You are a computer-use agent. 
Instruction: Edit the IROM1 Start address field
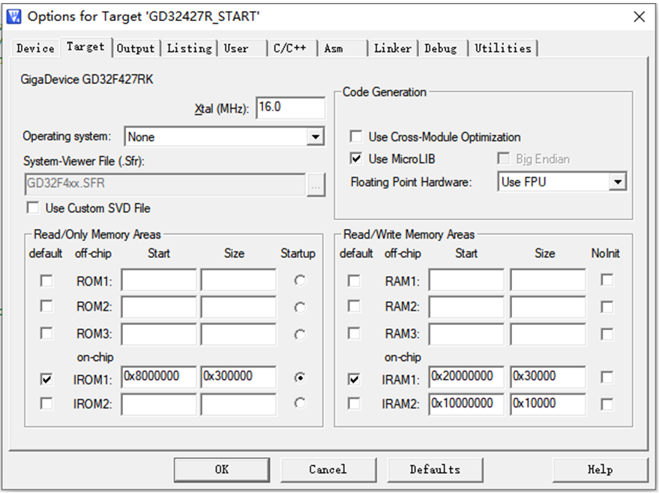[x=158, y=377]
